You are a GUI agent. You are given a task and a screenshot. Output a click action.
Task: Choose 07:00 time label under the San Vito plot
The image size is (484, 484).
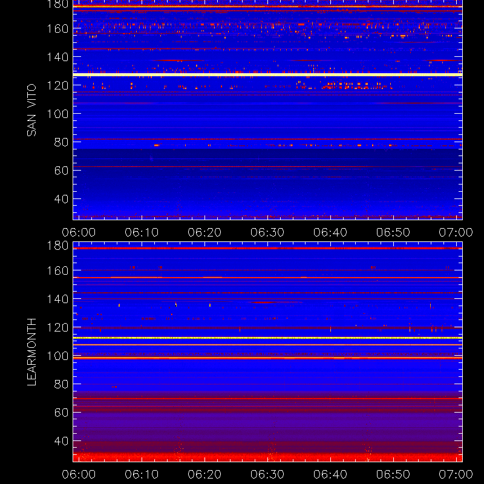point(456,232)
